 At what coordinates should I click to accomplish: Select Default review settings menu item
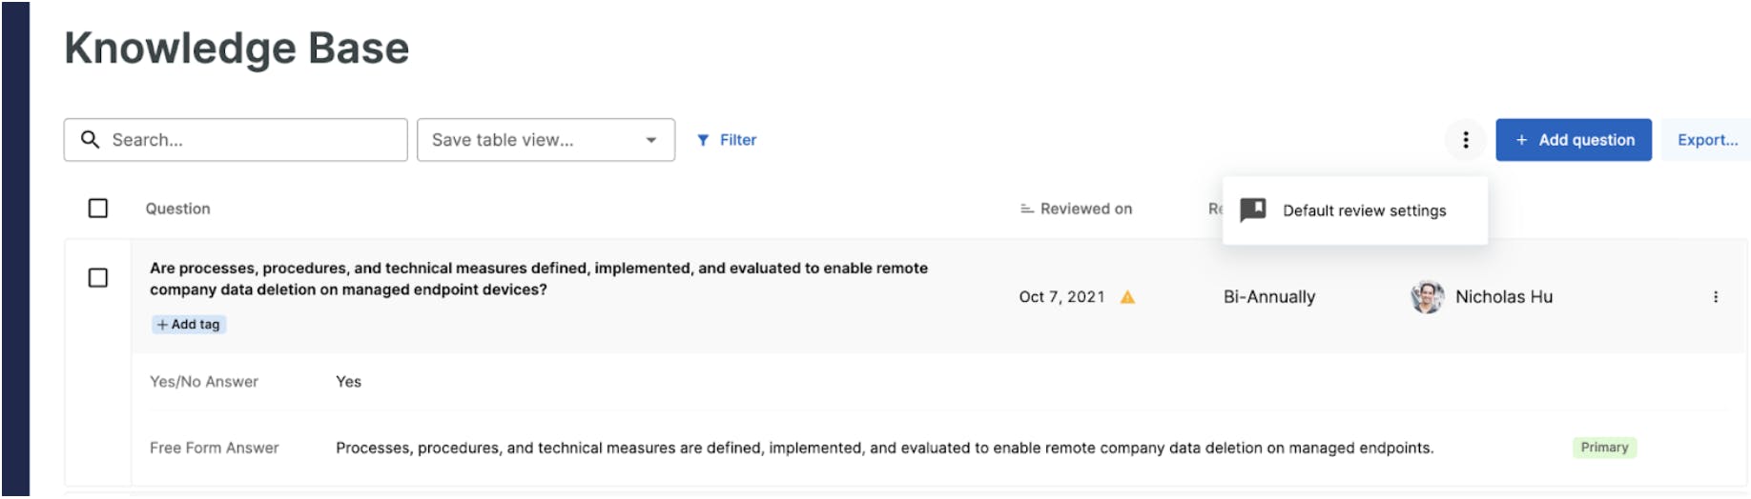coord(1354,210)
